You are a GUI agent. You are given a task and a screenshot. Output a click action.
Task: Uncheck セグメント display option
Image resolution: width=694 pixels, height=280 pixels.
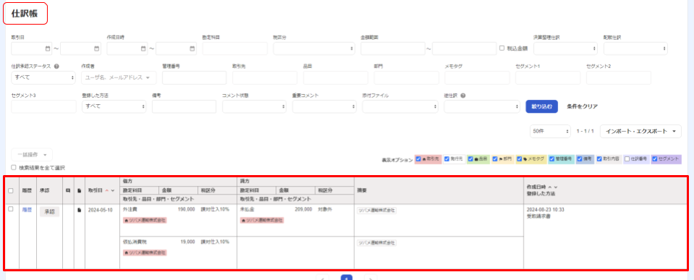point(655,158)
